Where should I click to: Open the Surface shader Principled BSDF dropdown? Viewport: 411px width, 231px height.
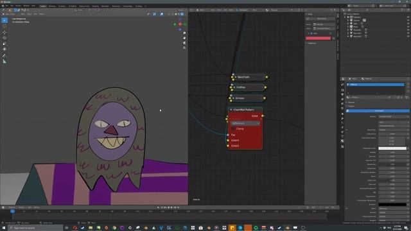(394, 117)
